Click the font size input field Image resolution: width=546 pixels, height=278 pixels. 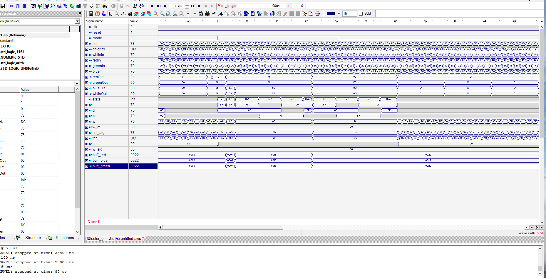349,14
